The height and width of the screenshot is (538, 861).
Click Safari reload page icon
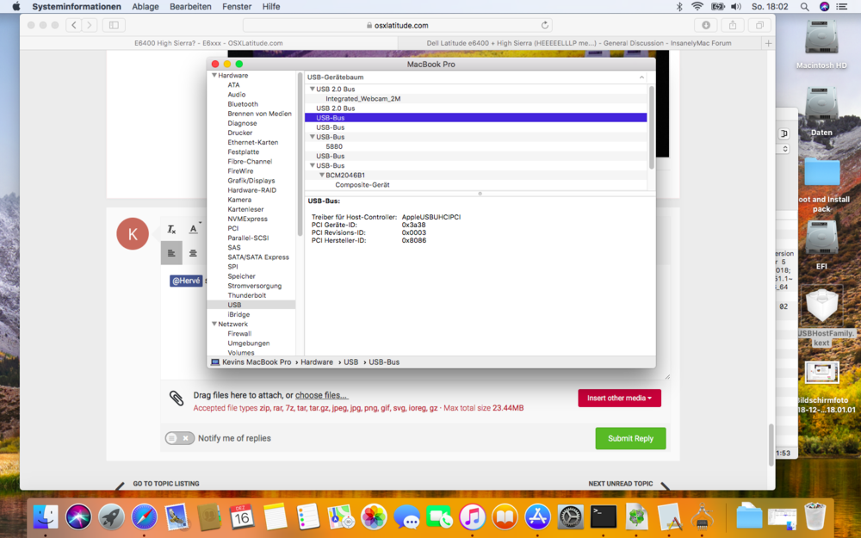coord(544,25)
